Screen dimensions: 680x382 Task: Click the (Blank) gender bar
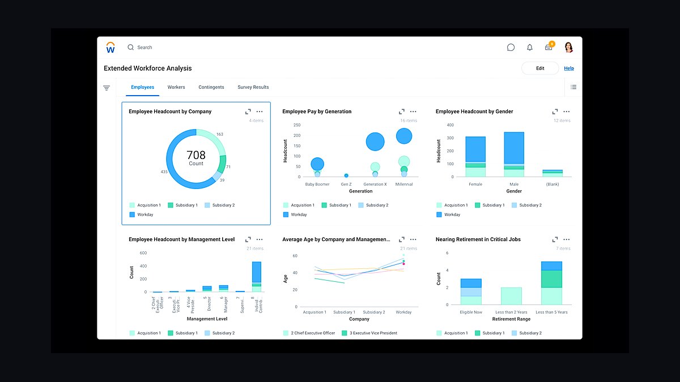pos(552,173)
